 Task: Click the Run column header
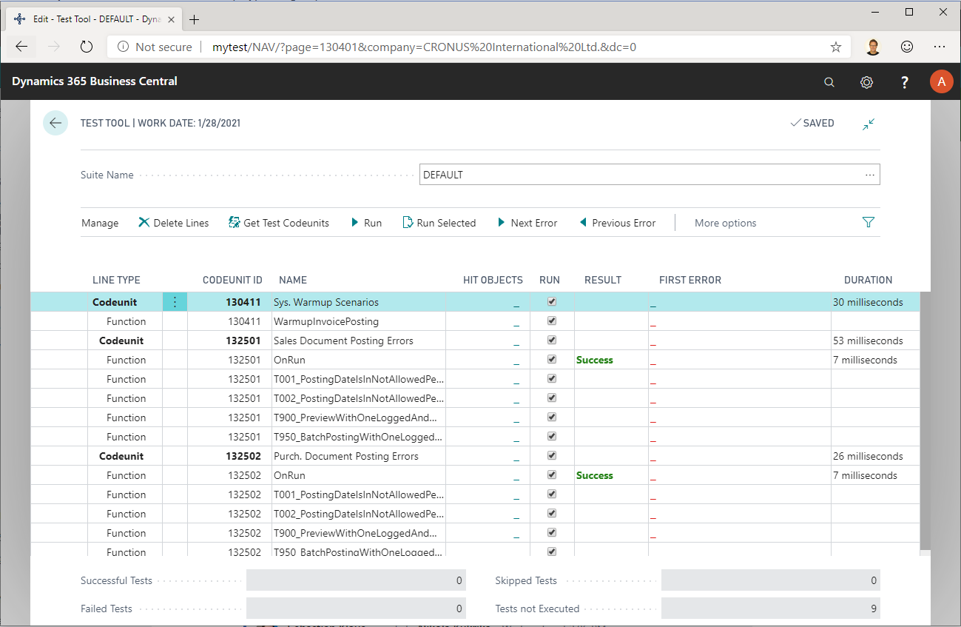(x=550, y=280)
